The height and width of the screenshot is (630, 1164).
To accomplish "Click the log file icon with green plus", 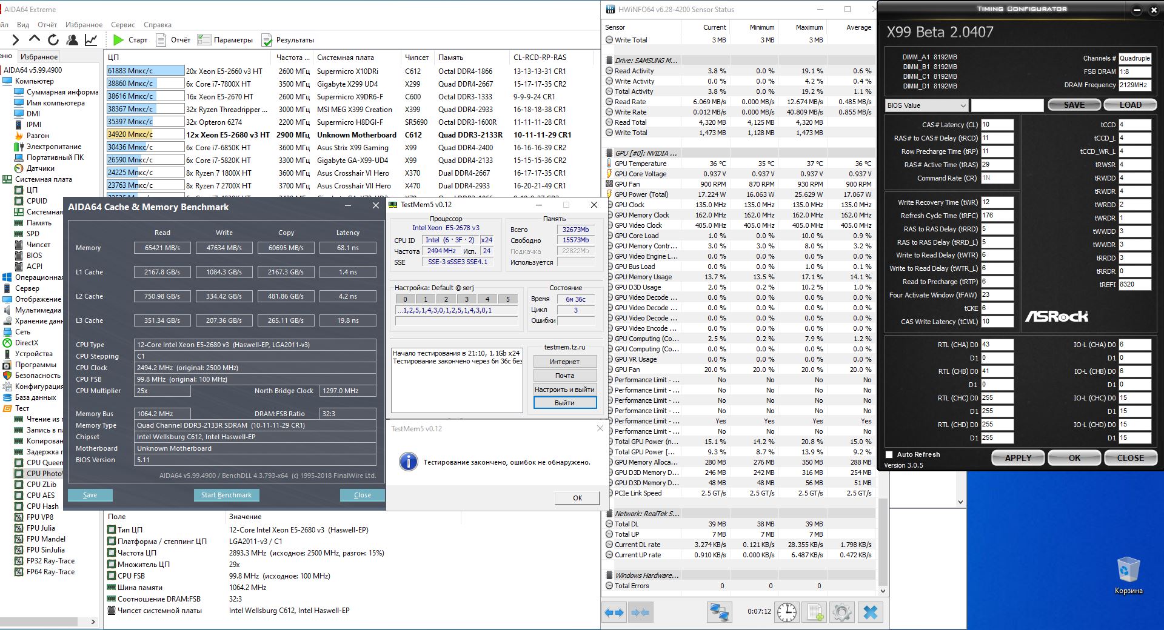I will tap(814, 612).
